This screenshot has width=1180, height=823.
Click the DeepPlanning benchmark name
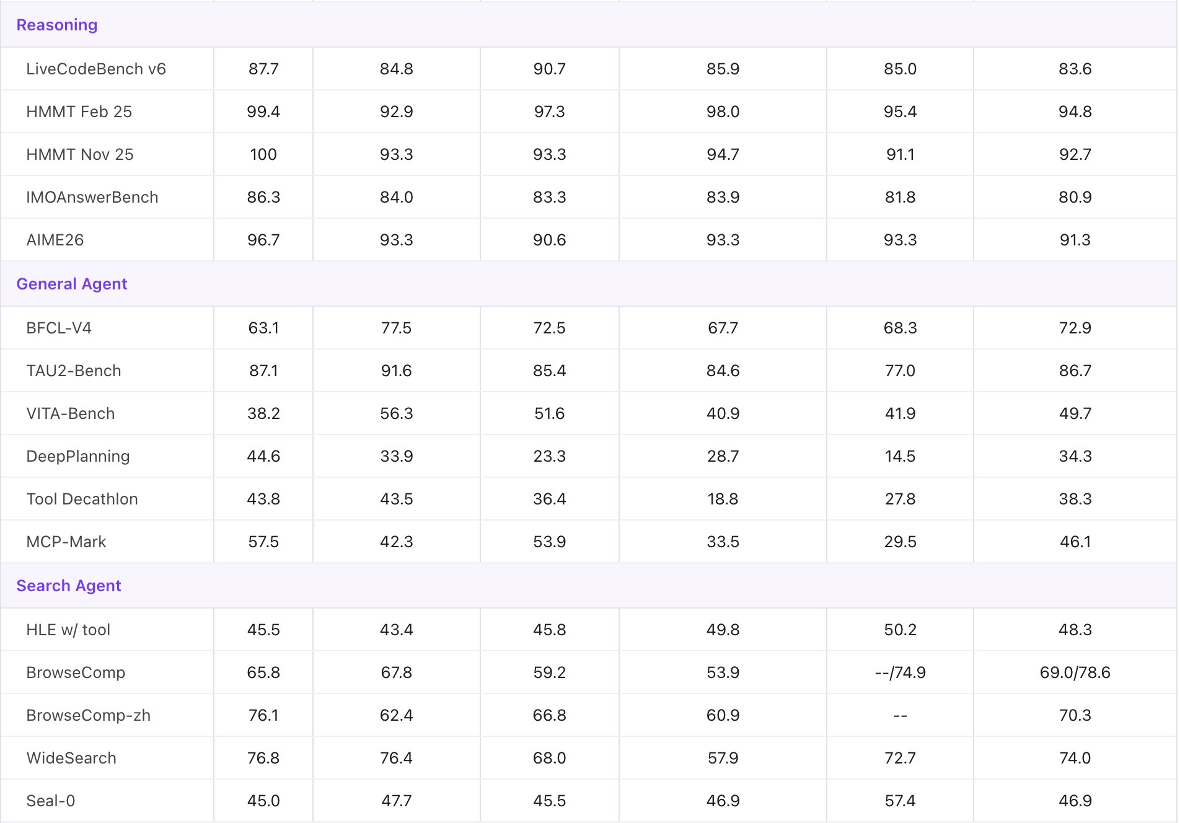pyautogui.click(x=78, y=456)
